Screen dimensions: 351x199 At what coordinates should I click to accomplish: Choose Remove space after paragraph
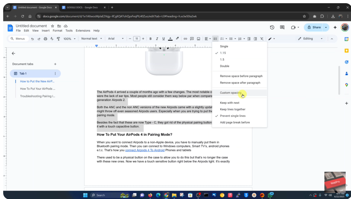[240, 83]
